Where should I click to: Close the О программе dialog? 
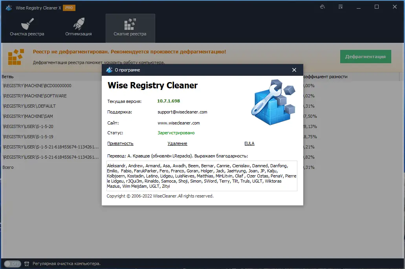294,70
